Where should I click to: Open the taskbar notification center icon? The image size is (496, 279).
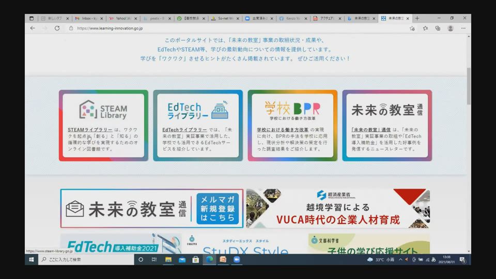coord(462,259)
